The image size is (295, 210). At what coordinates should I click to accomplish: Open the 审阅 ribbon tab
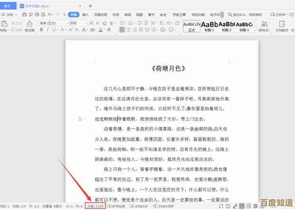(x=128, y=15)
